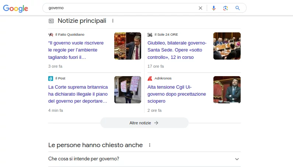Open options menu next to Le persone hanno chiesto anche
The height and width of the screenshot is (167, 293).
click(150, 145)
